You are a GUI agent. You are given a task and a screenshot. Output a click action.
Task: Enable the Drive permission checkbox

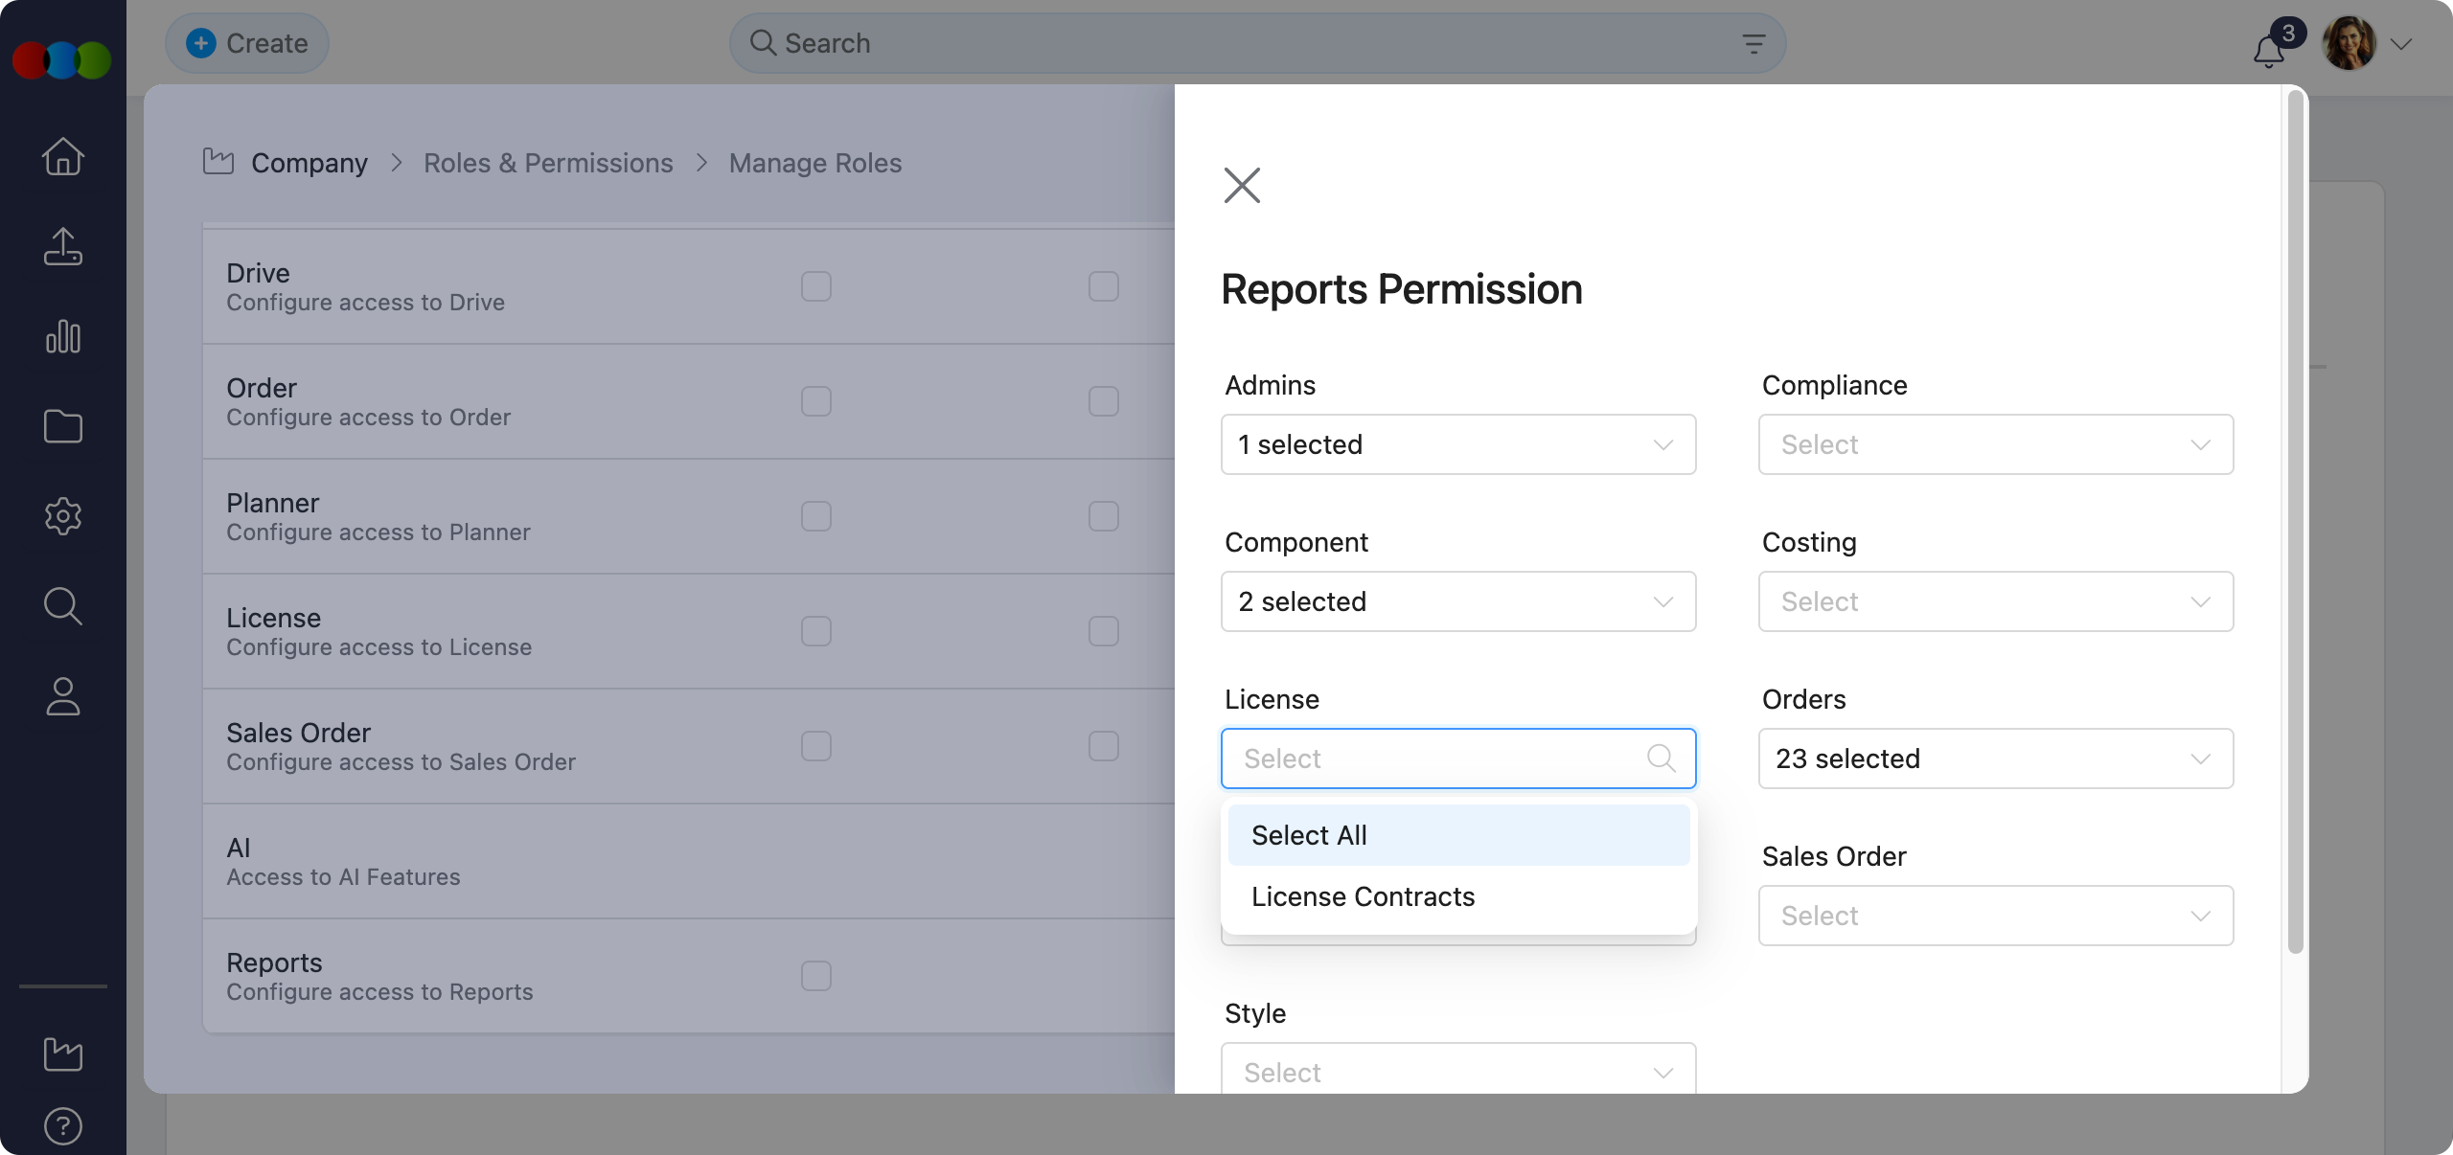tap(815, 286)
